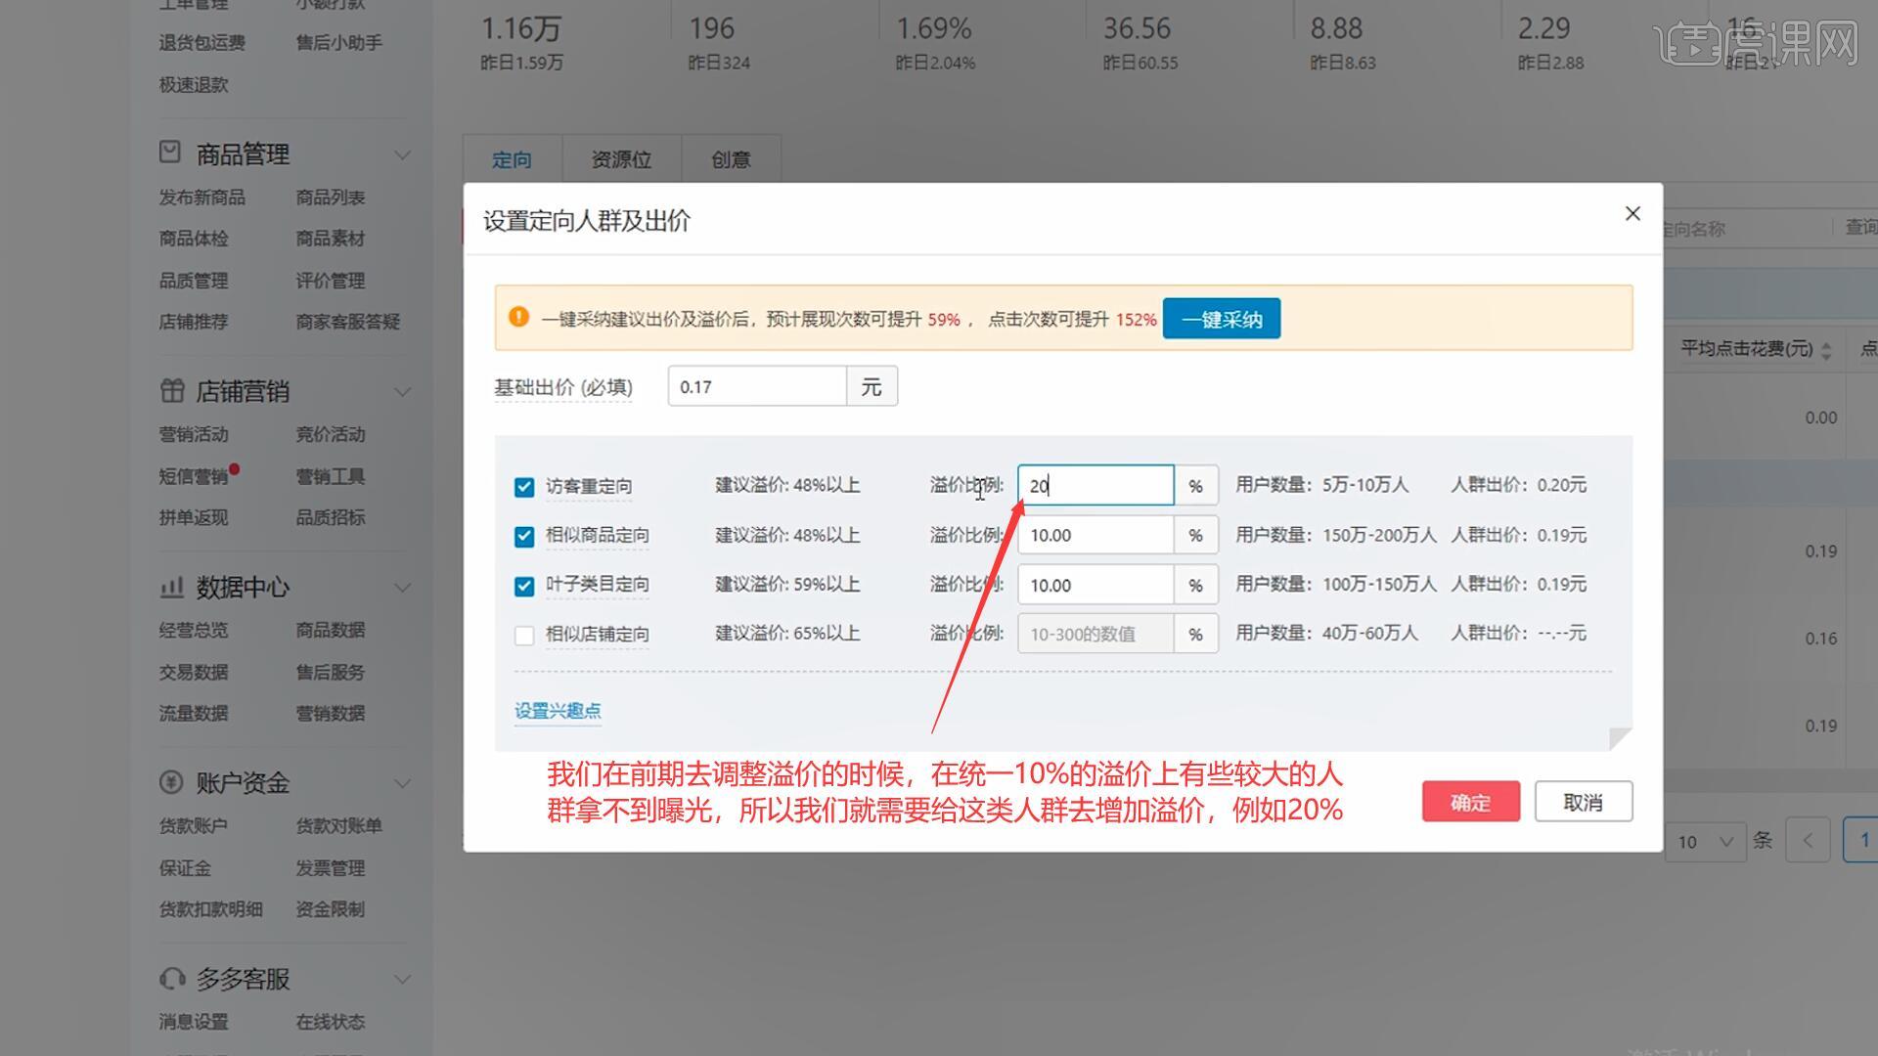Collapse the 数据中心 section chevron
The width and height of the screenshot is (1878, 1056).
click(x=402, y=587)
